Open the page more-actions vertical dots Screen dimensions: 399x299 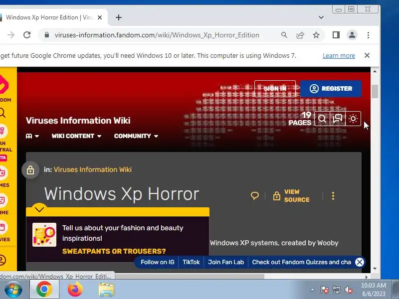tap(333, 196)
